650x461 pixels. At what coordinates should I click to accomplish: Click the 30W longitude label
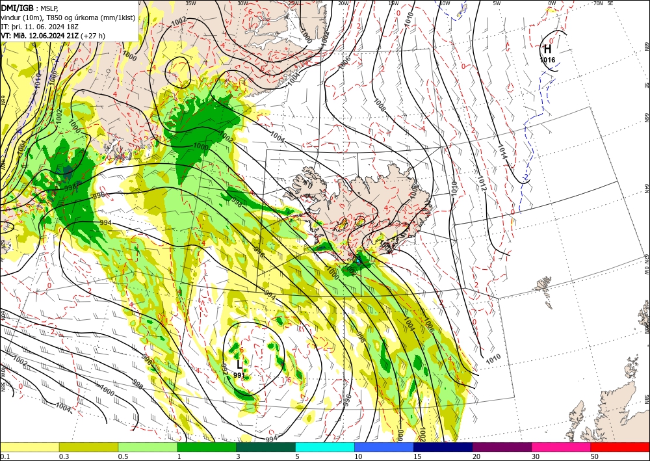coord(242,3)
